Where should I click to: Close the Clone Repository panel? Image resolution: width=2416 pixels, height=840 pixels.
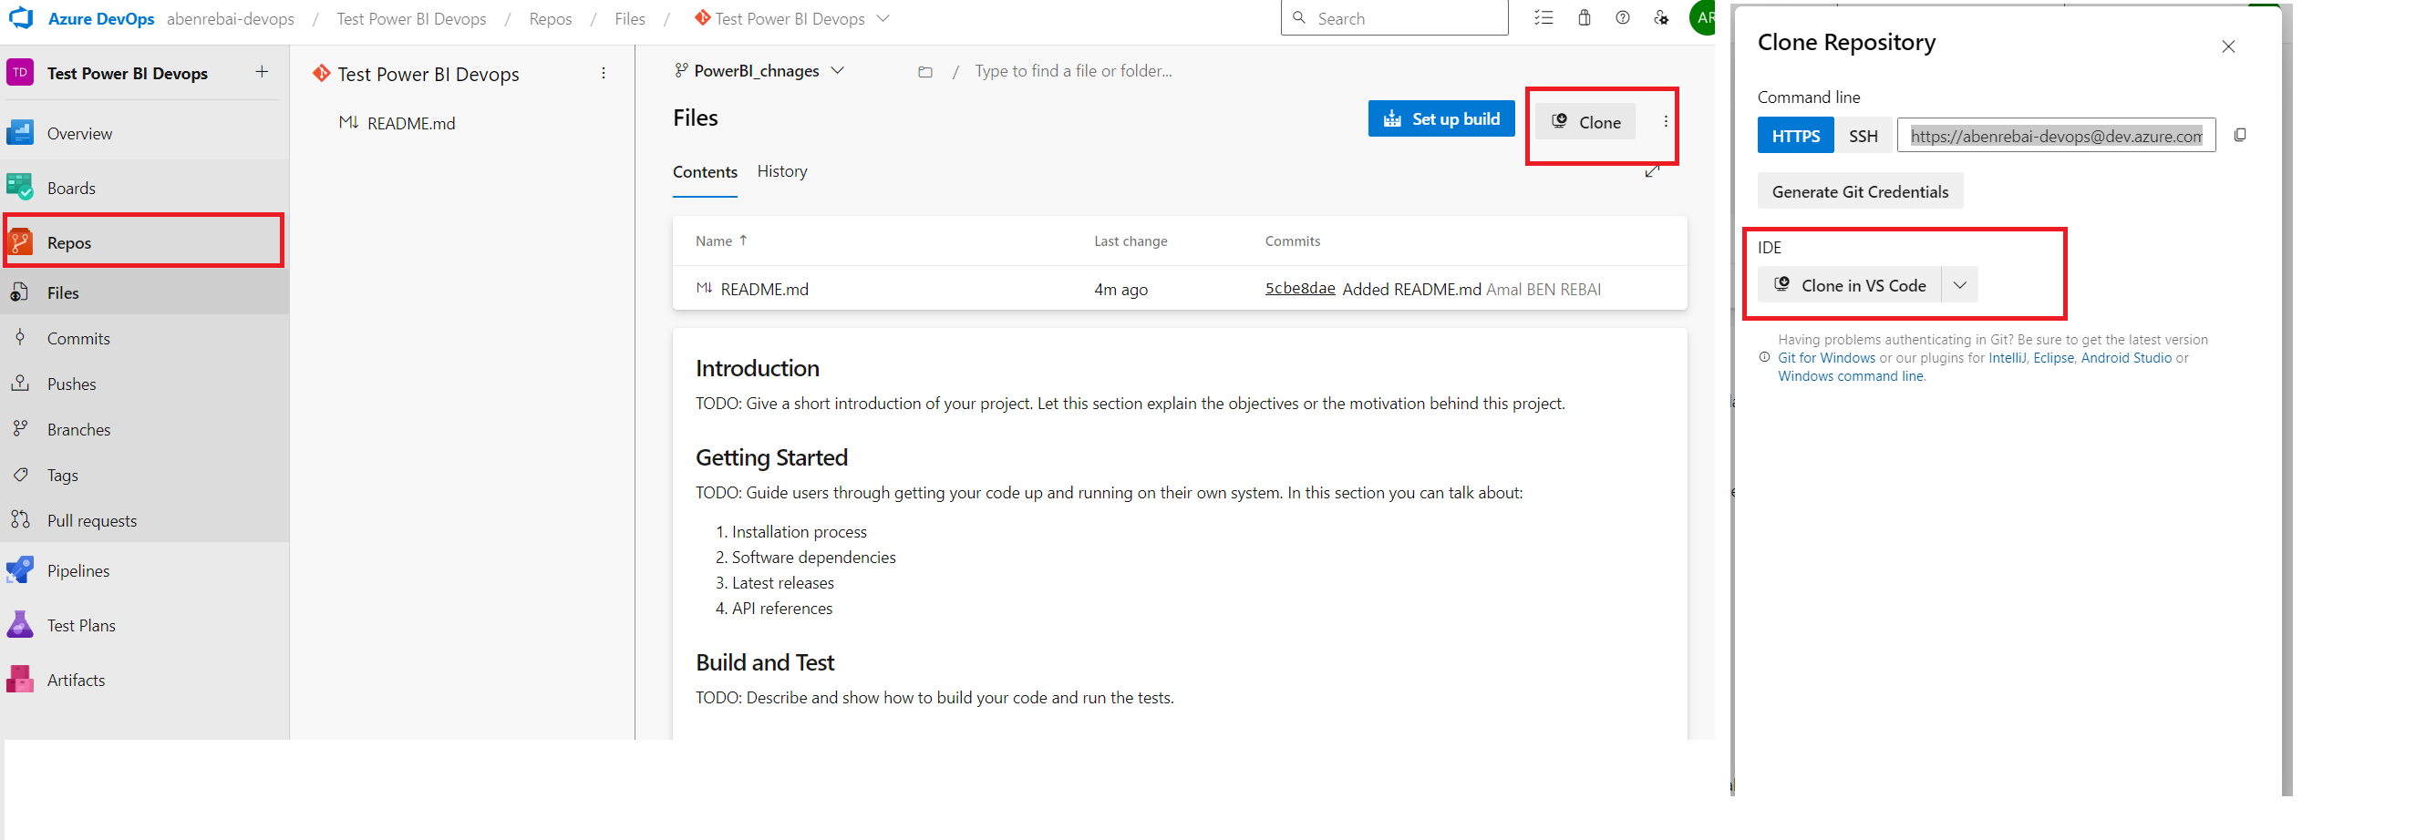point(2227,46)
